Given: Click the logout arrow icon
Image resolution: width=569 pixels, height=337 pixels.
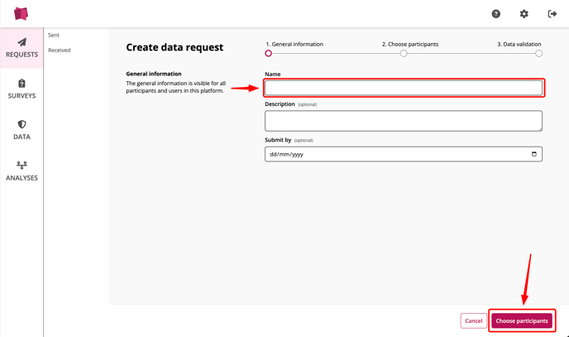Looking at the screenshot, I should [x=552, y=14].
